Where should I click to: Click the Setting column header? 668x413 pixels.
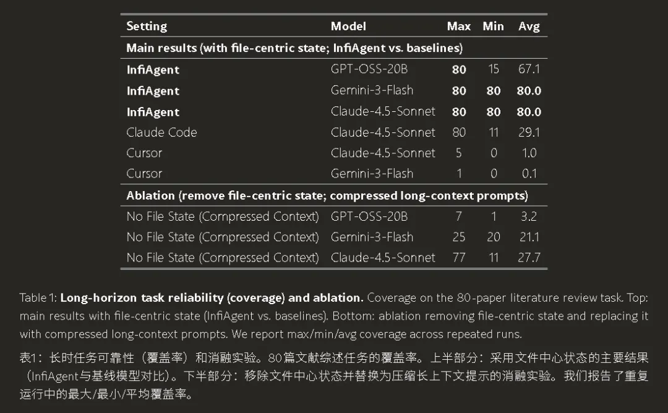(147, 27)
